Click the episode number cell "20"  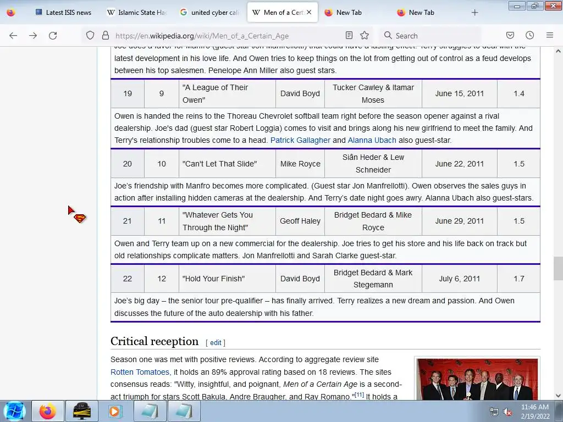coord(128,164)
